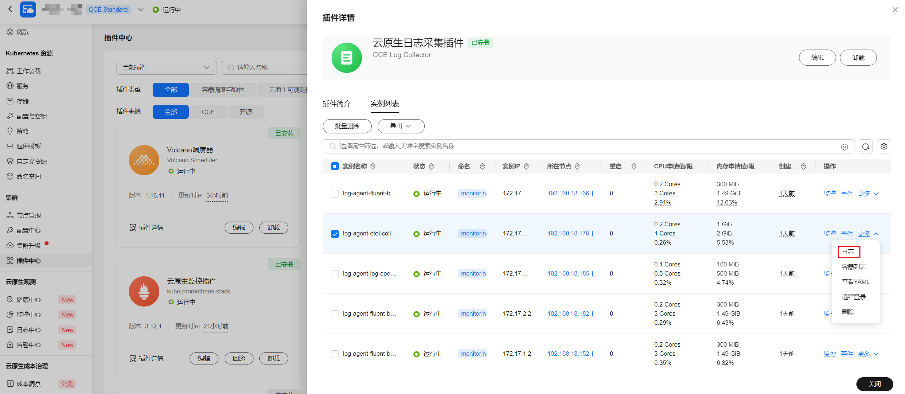The height and width of the screenshot is (394, 905).
Task: Sort by 状态 column sort icon
Action: 431,167
